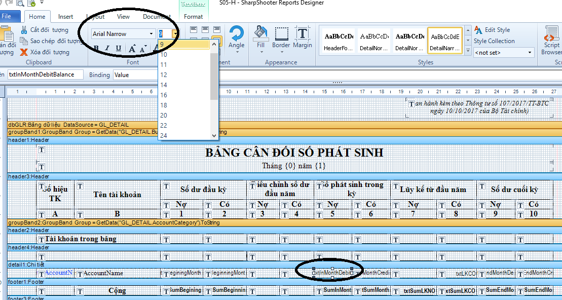
Task: Select the AccountName detail textbox
Action: click(118, 273)
